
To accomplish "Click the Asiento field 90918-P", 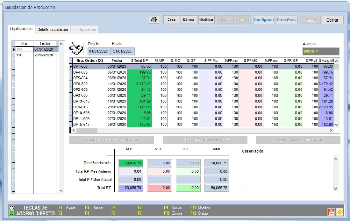I will pyautogui.click(x=321, y=51).
